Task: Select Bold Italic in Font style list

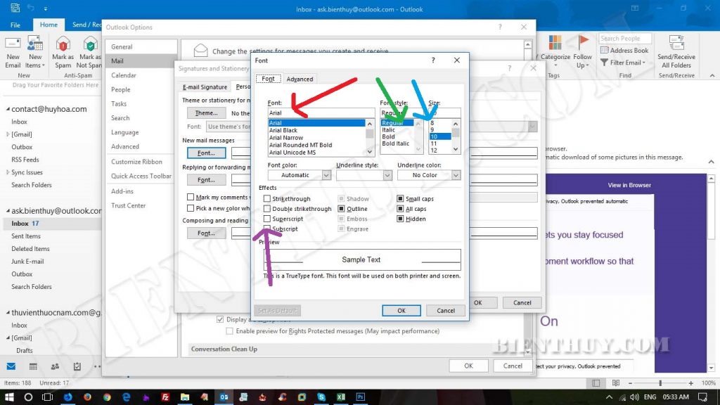Action: [x=395, y=143]
